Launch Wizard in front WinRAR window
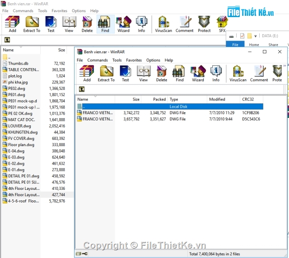Viewport: 289px width, 258px height. point(198,74)
